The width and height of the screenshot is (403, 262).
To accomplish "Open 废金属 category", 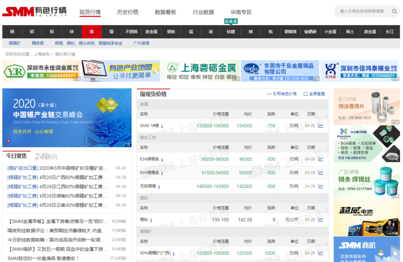I will point(370,32).
